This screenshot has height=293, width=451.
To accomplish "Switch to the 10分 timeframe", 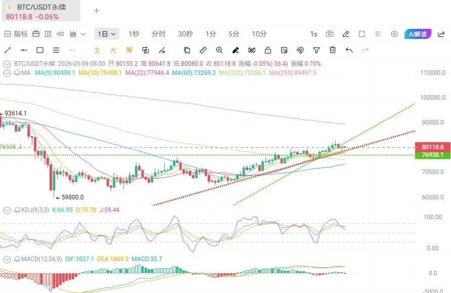I will pyautogui.click(x=259, y=34).
